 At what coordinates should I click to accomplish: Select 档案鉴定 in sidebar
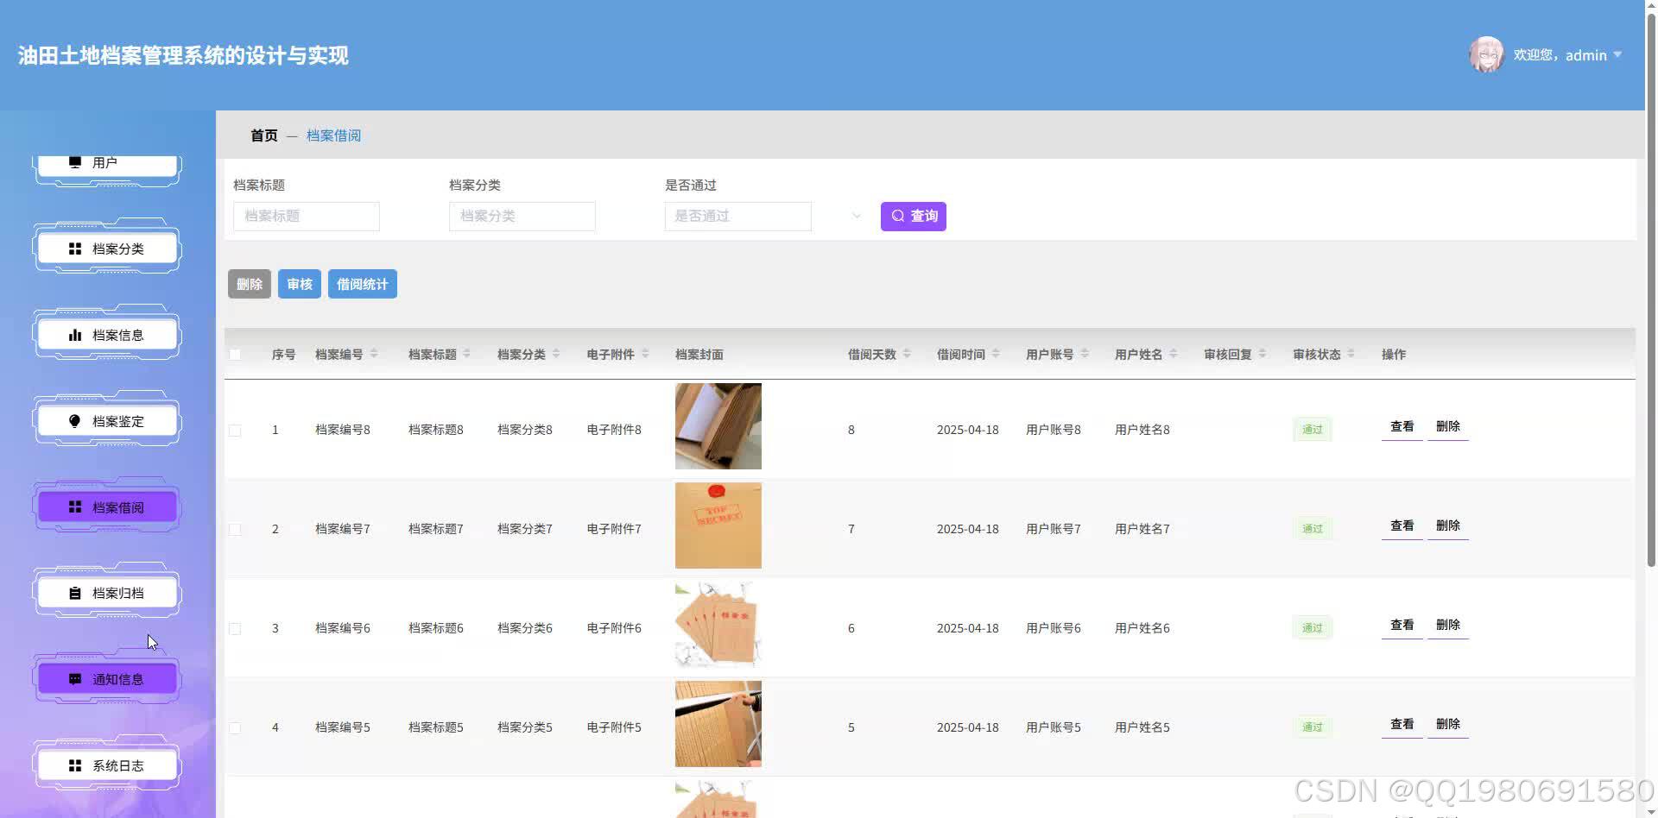106,420
